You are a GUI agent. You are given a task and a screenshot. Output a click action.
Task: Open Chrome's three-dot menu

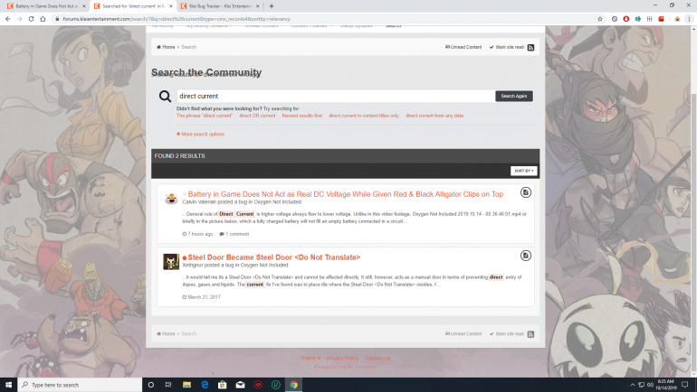pos(690,19)
